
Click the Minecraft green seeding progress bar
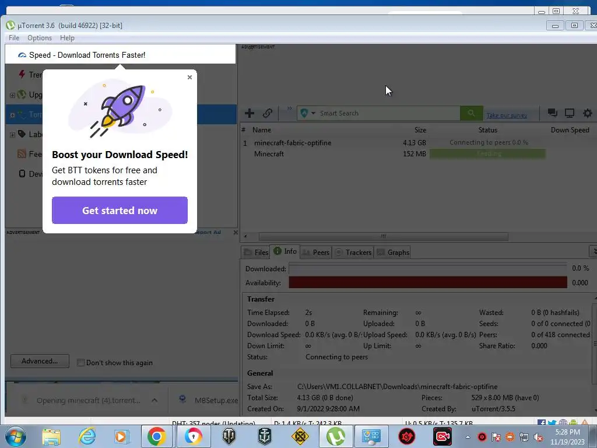[x=488, y=154]
